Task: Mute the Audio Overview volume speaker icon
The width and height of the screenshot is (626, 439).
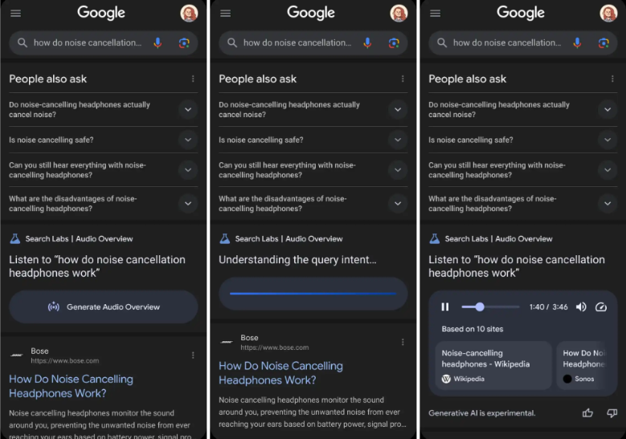Action: (x=581, y=307)
